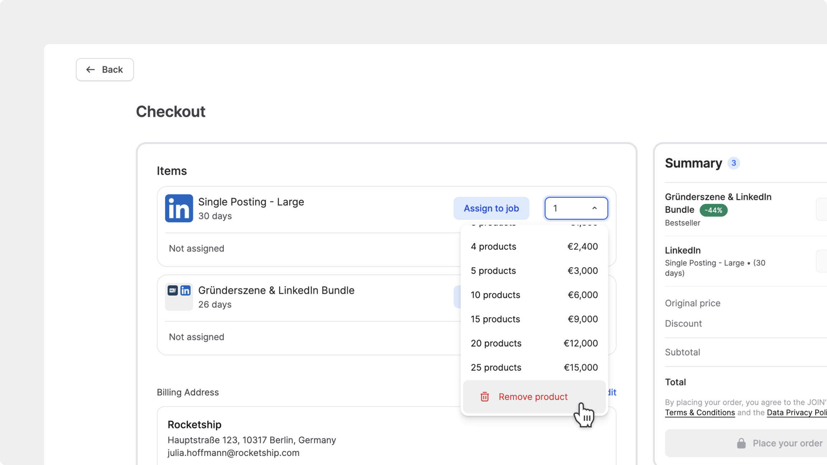Select 5 products for €3,000
827x465 pixels.
tap(534, 271)
